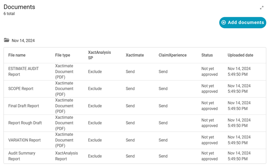Viewport: 270px width, 167px height.
Task: Sort by File type column header
Action: (63, 55)
